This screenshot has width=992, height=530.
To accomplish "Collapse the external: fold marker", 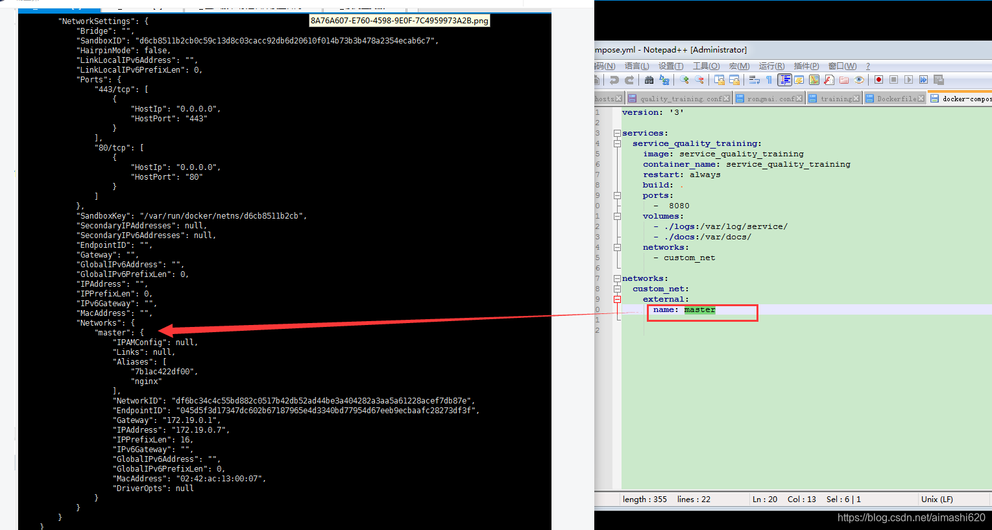I will pyautogui.click(x=617, y=299).
